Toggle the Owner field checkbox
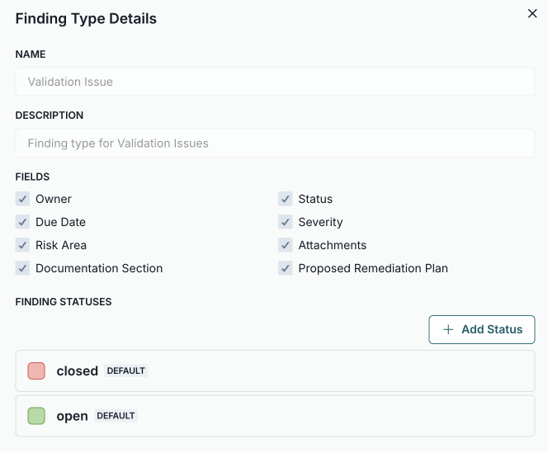The height and width of the screenshot is (453, 548). pyautogui.click(x=22, y=199)
